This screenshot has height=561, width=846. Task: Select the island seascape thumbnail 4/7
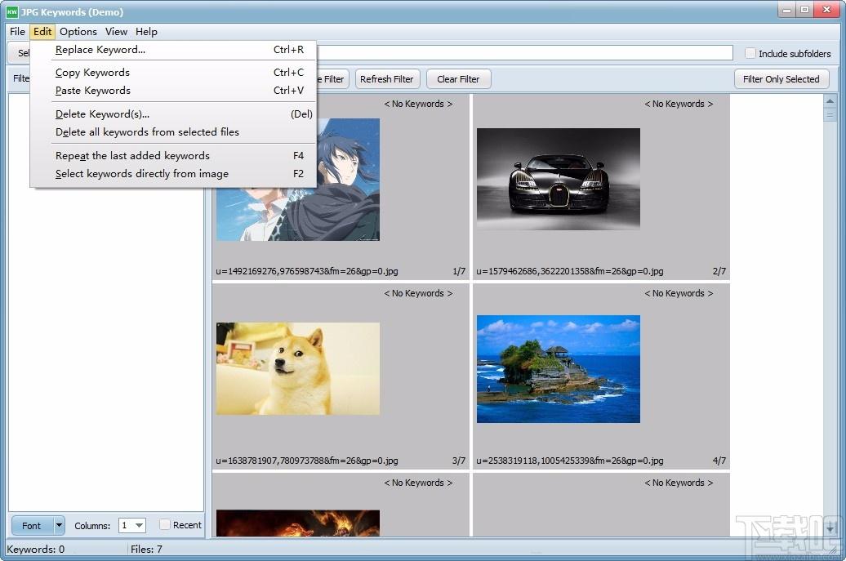tap(559, 369)
